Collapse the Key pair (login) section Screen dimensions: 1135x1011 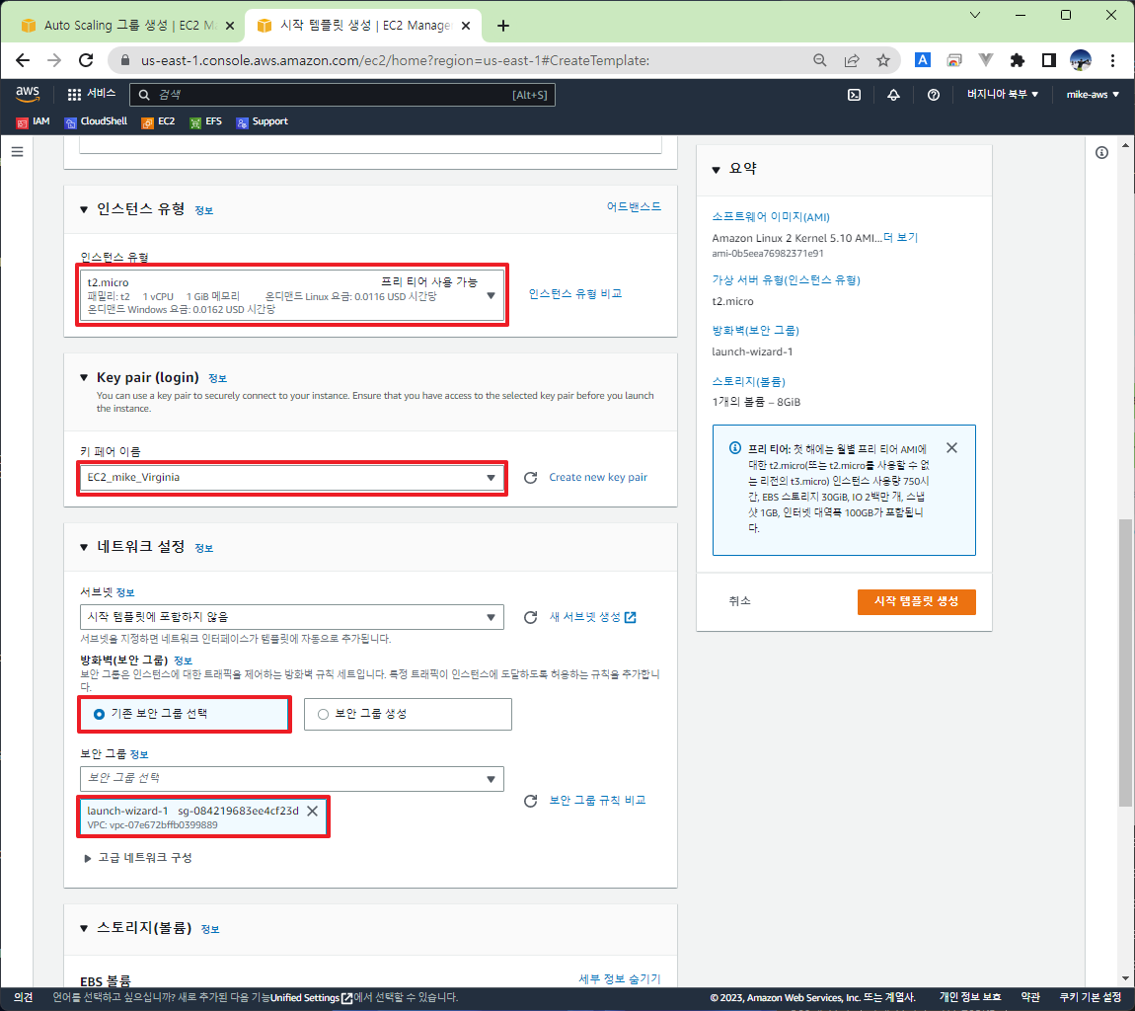[84, 378]
